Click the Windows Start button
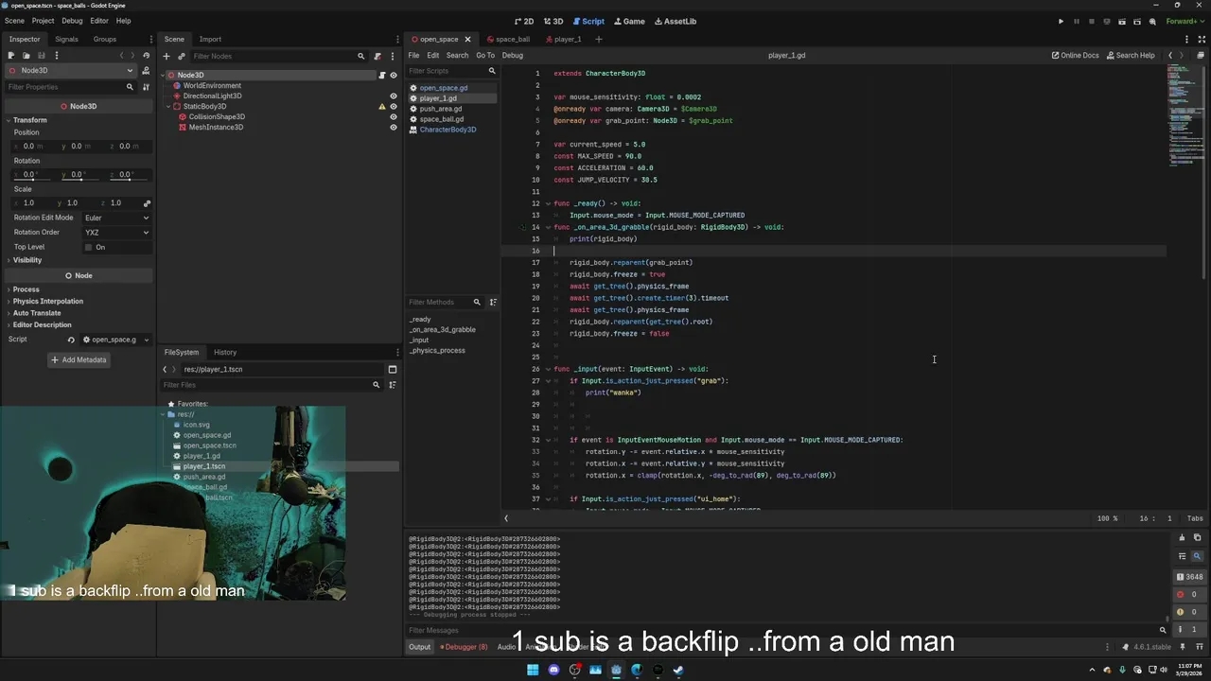The image size is (1211, 681). click(x=533, y=670)
